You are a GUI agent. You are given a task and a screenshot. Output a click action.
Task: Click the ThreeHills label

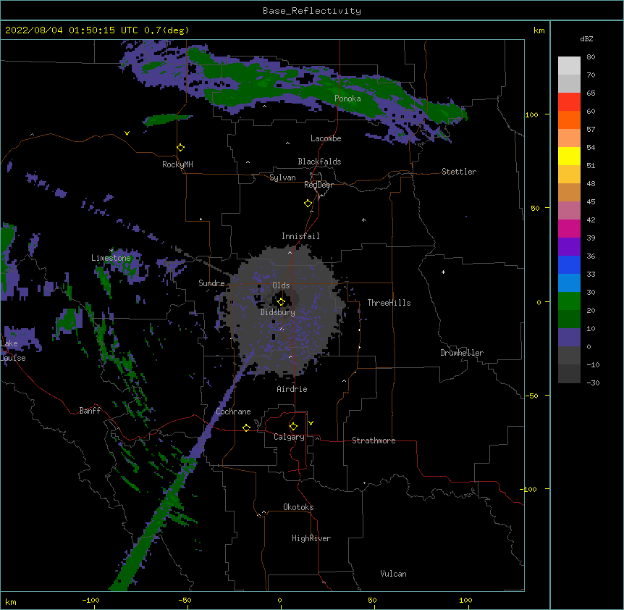(389, 303)
